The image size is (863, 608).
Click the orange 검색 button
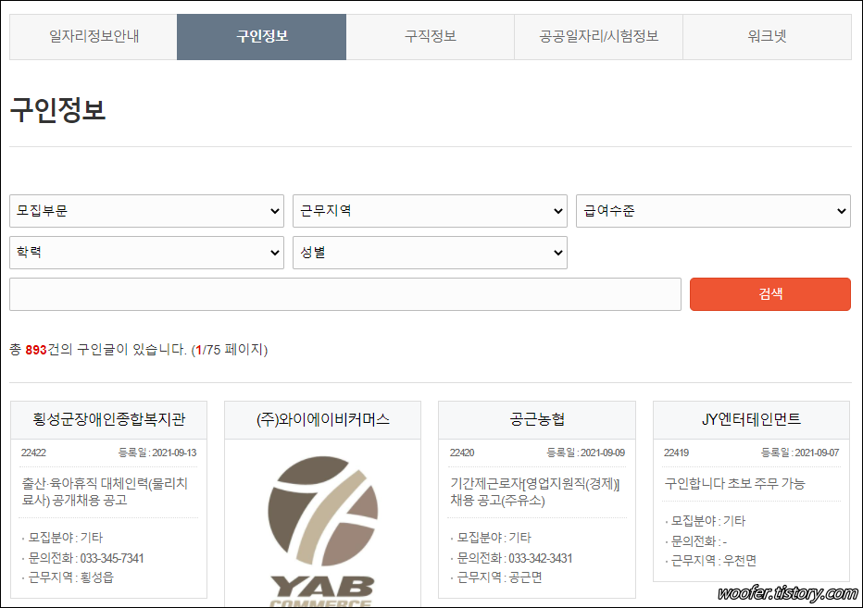(770, 294)
